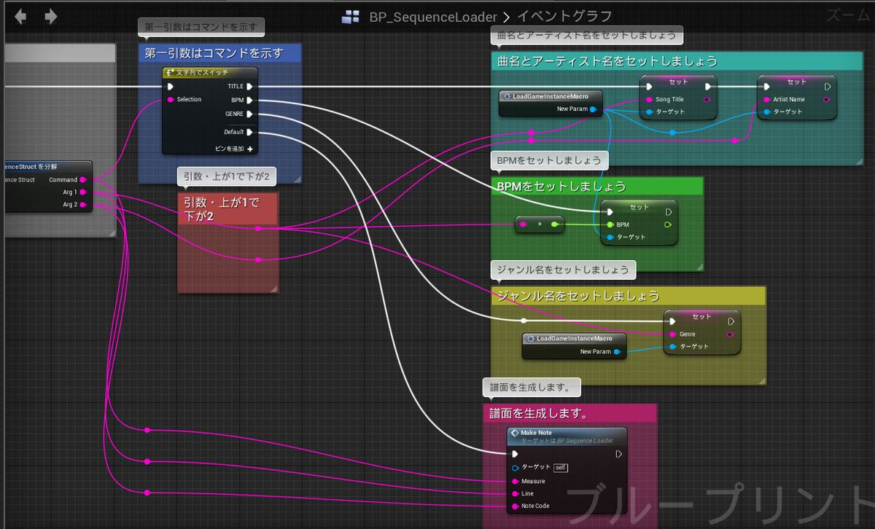Select green comment box title BPMをセットしましょう
875x529 pixels.
(561, 186)
